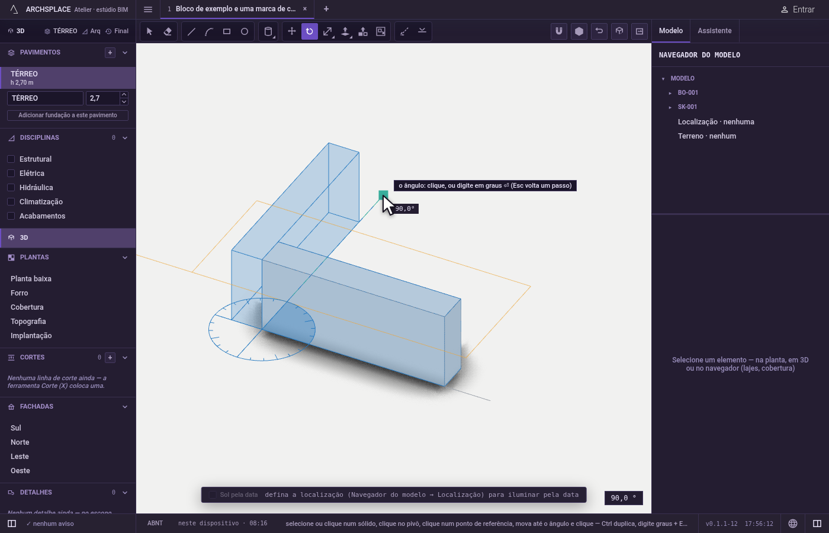This screenshot has width=829, height=533.
Task: Select the Move tool
Action: point(292,31)
